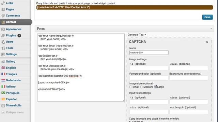Image resolution: width=218 pixels, height=122 pixels.
Task: Click the Gallery icon
Action: click(3, 62)
